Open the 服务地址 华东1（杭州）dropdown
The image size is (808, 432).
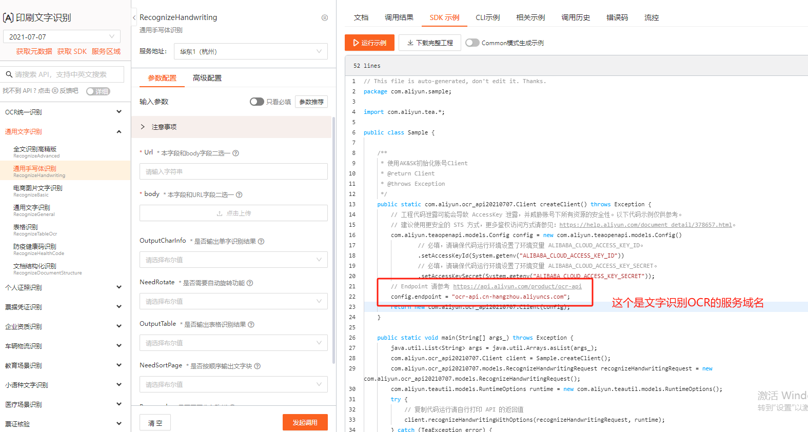(x=251, y=51)
